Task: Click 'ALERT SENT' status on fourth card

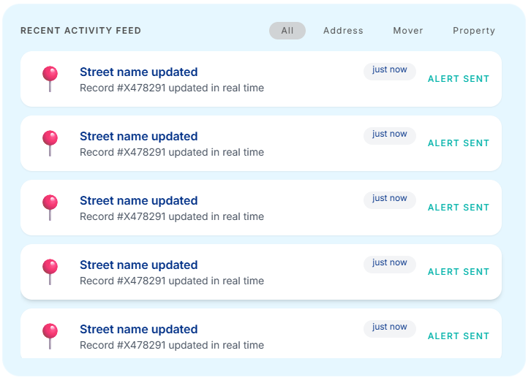Action: [x=459, y=272]
